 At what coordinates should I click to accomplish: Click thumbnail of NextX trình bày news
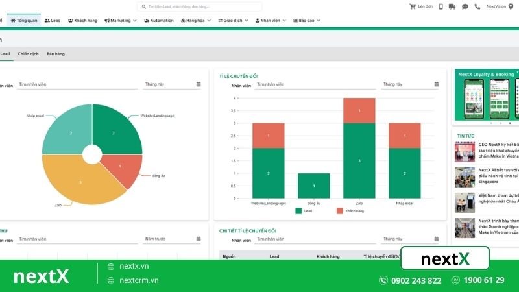pyautogui.click(x=465, y=228)
